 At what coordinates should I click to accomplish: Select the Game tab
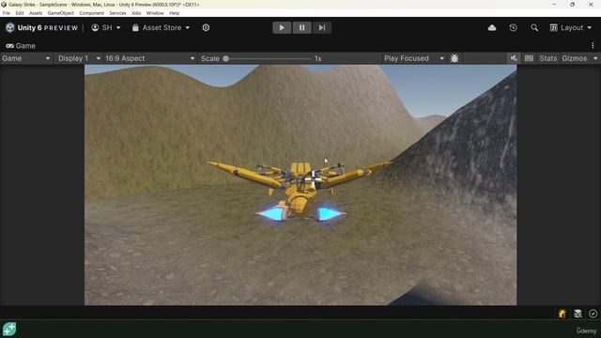21,46
